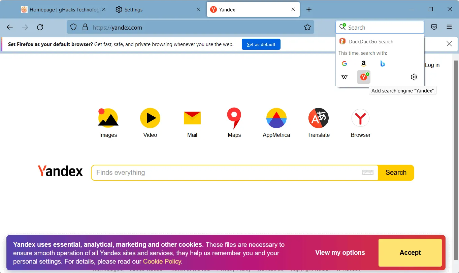Open Yandex Video
The image size is (459, 273).
(150, 118)
